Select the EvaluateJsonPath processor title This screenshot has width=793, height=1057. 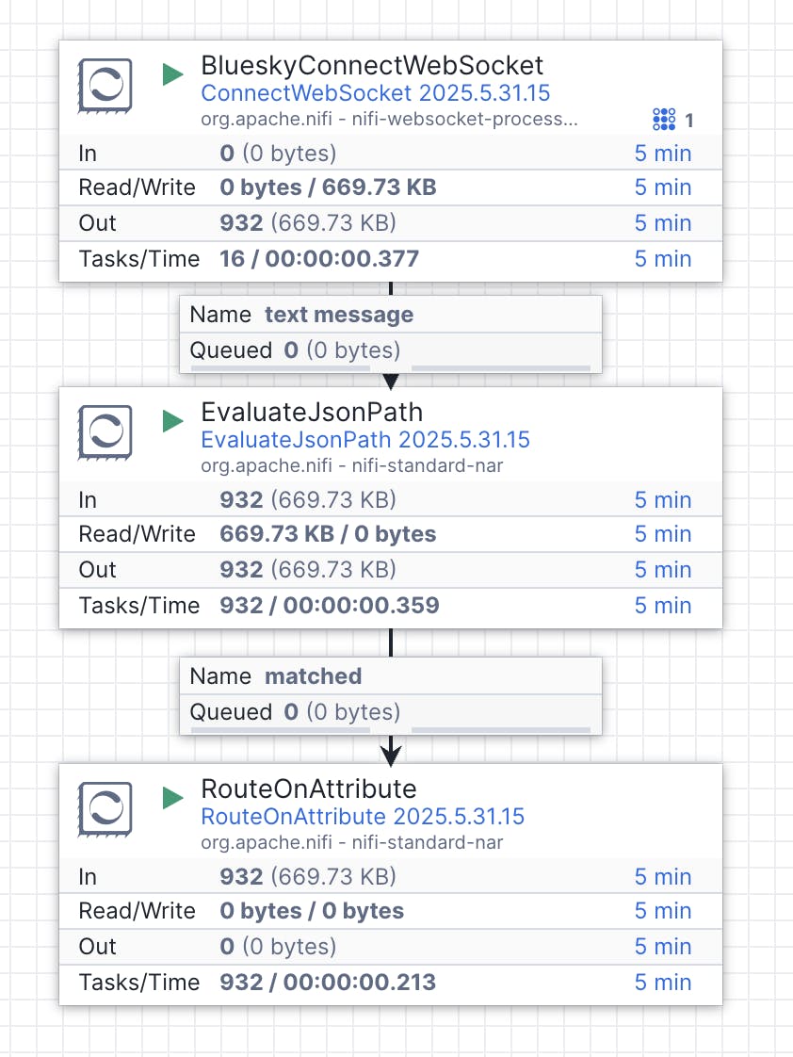point(312,412)
